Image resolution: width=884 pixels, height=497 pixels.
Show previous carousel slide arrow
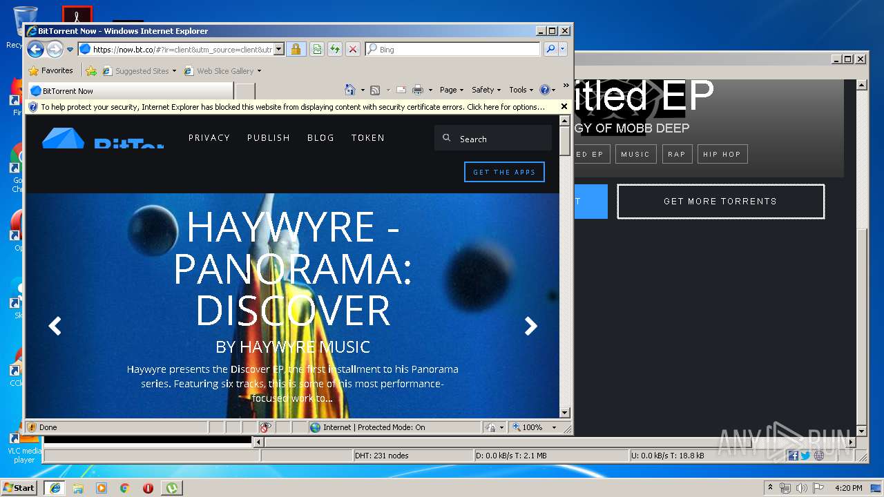pos(55,326)
